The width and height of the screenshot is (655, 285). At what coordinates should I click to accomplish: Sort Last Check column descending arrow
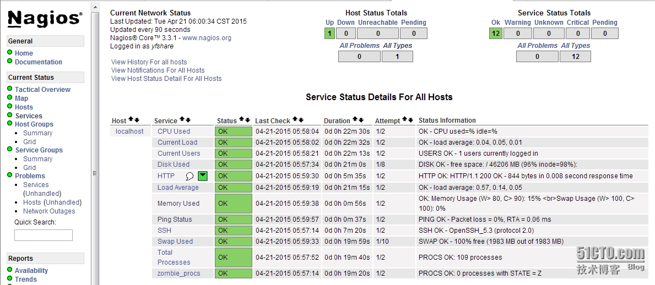(x=301, y=119)
